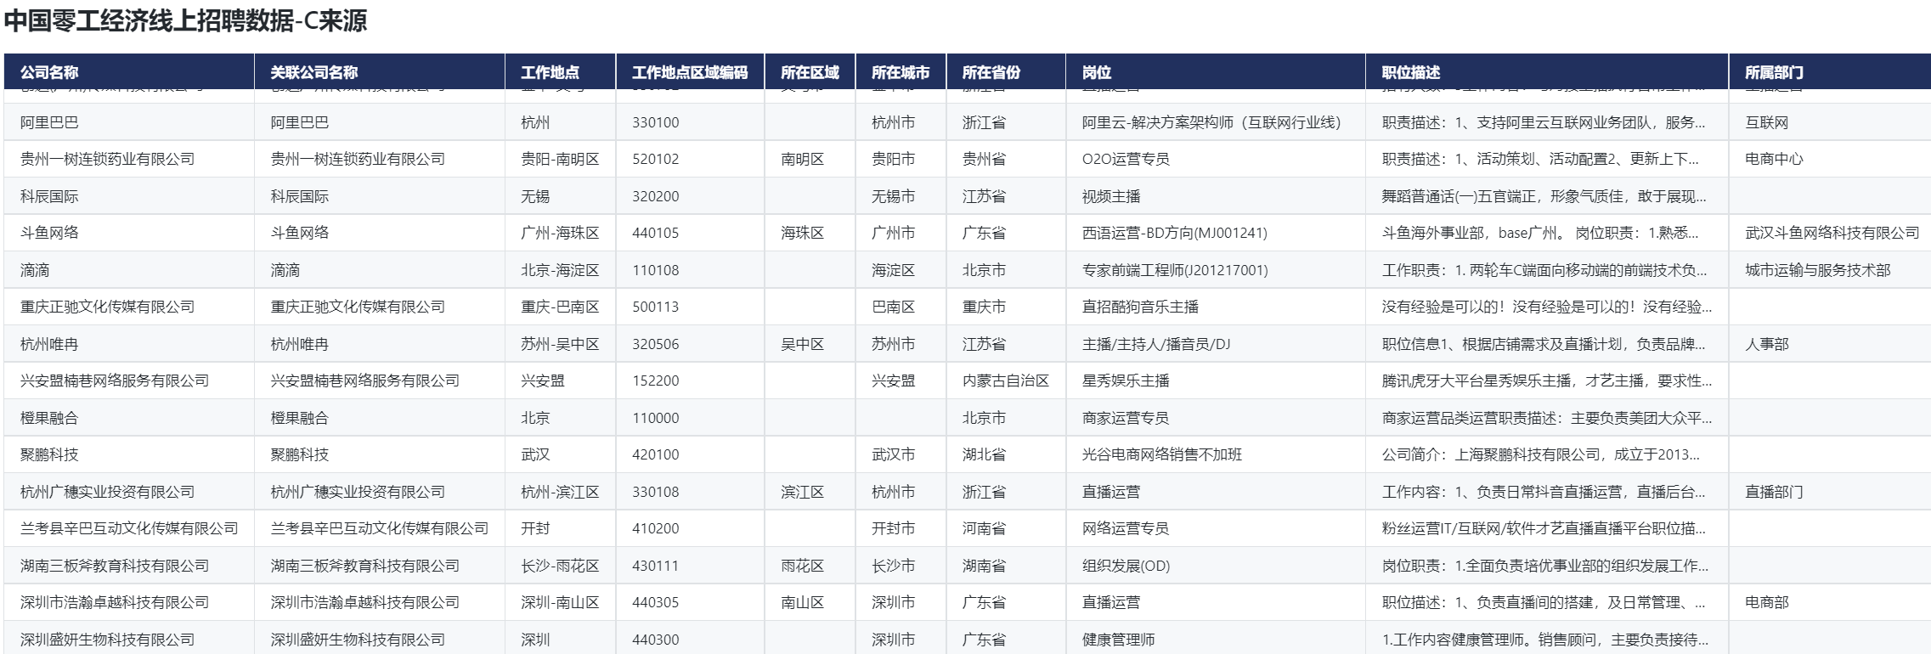The image size is (1931, 654).
Task: Select the 杭州-滨江区 work location cell
Action: (560, 492)
